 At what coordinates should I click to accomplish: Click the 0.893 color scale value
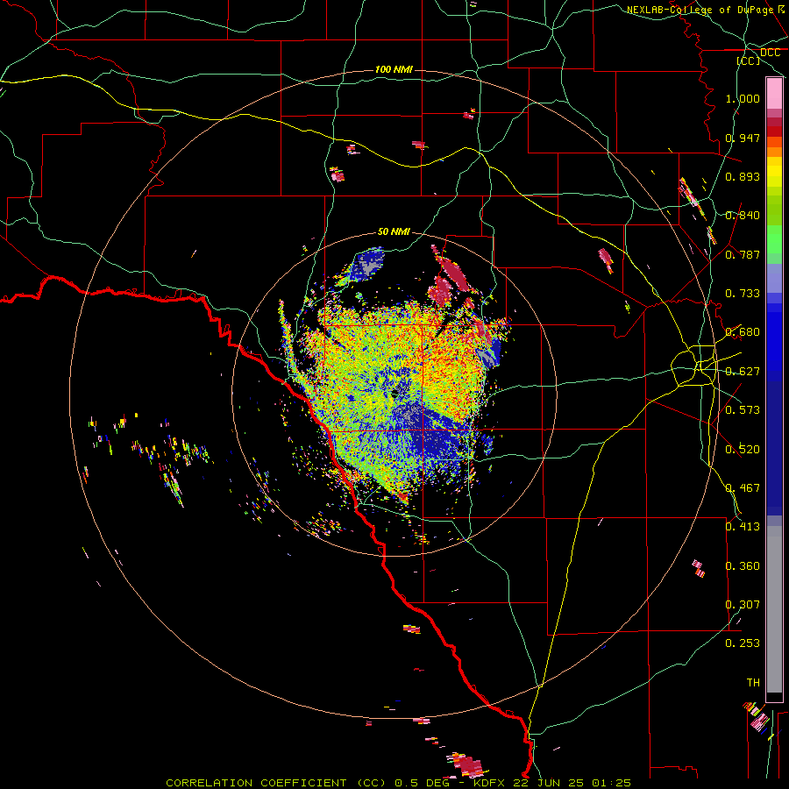pyautogui.click(x=743, y=176)
